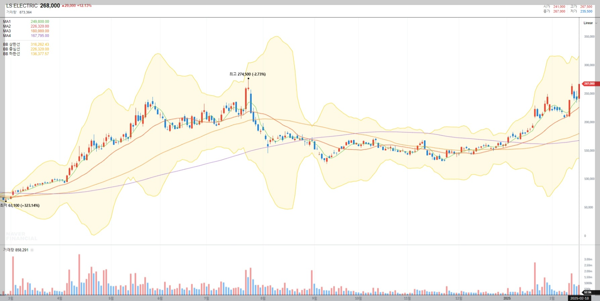Select the MA3 legend row
The image size is (600, 301).
click(26, 31)
